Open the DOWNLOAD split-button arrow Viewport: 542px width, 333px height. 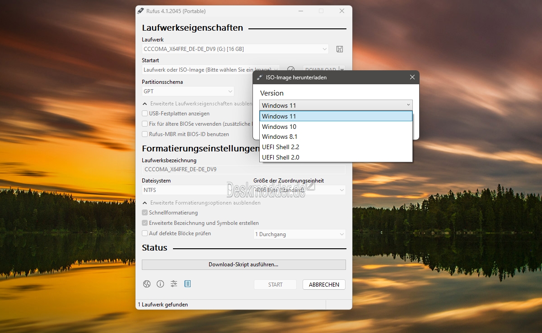point(342,70)
